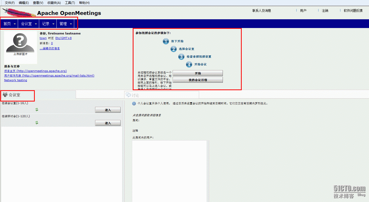The height and width of the screenshot is (202, 369).
Task: Click the 在线会议室(1-16人) heading
Action: tap(15, 103)
